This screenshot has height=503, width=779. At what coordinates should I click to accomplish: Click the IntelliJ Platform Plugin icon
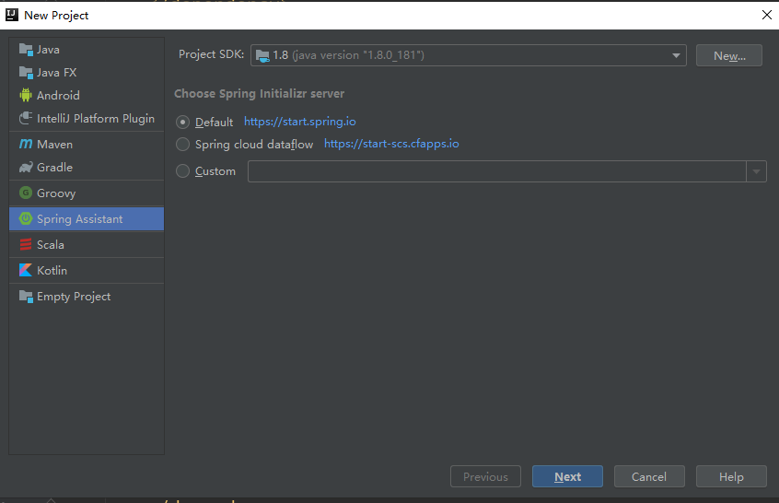point(26,118)
